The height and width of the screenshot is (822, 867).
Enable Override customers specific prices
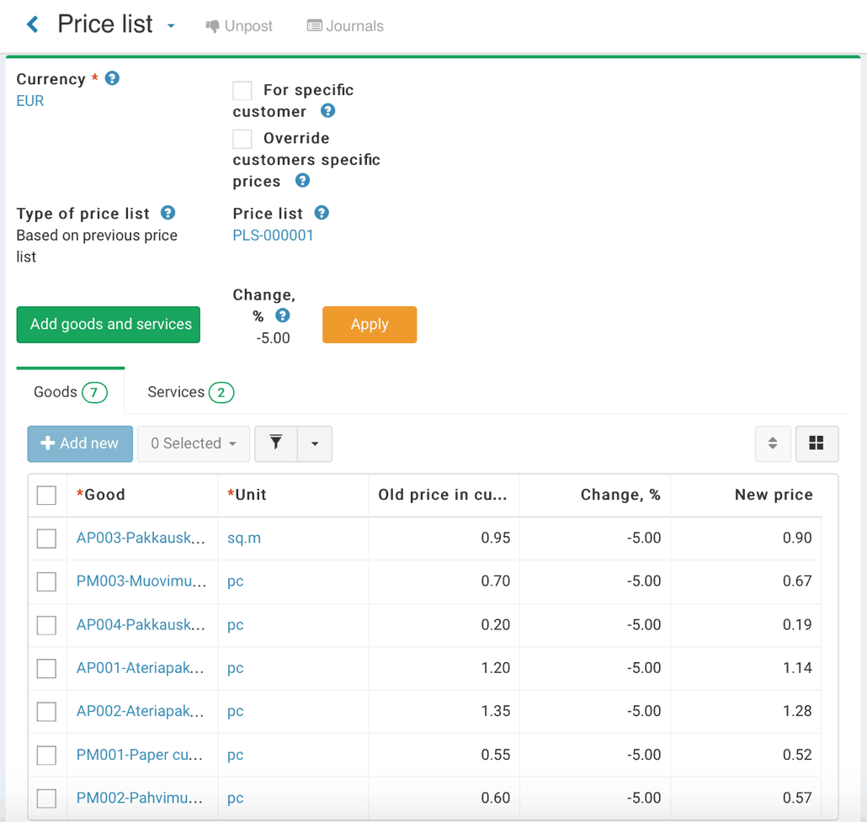(242, 138)
